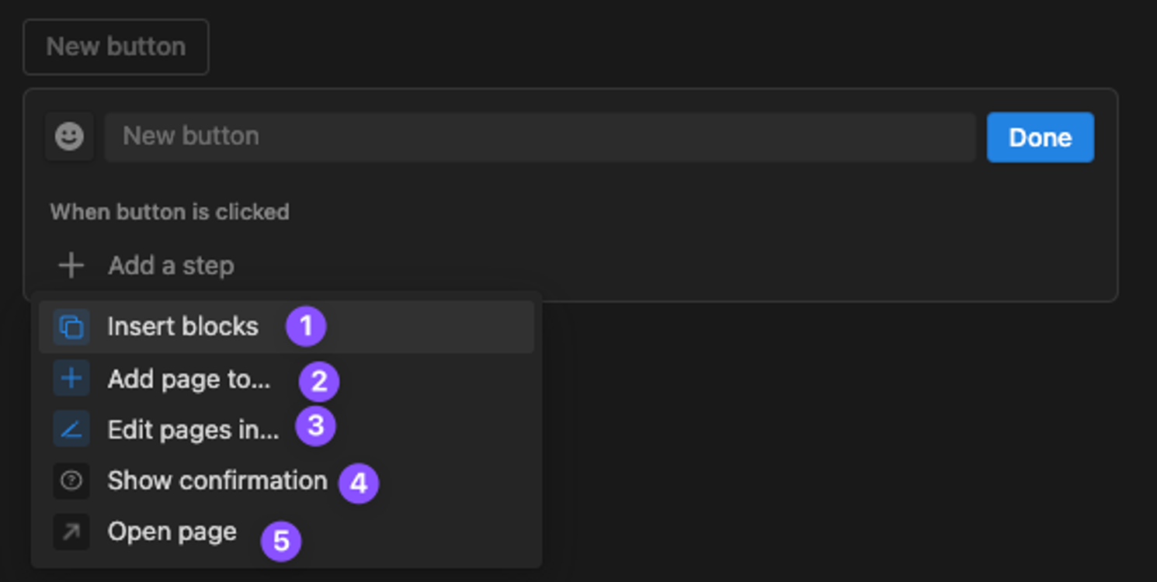
Task: Choose the Edit pages in... option
Action: pos(193,430)
